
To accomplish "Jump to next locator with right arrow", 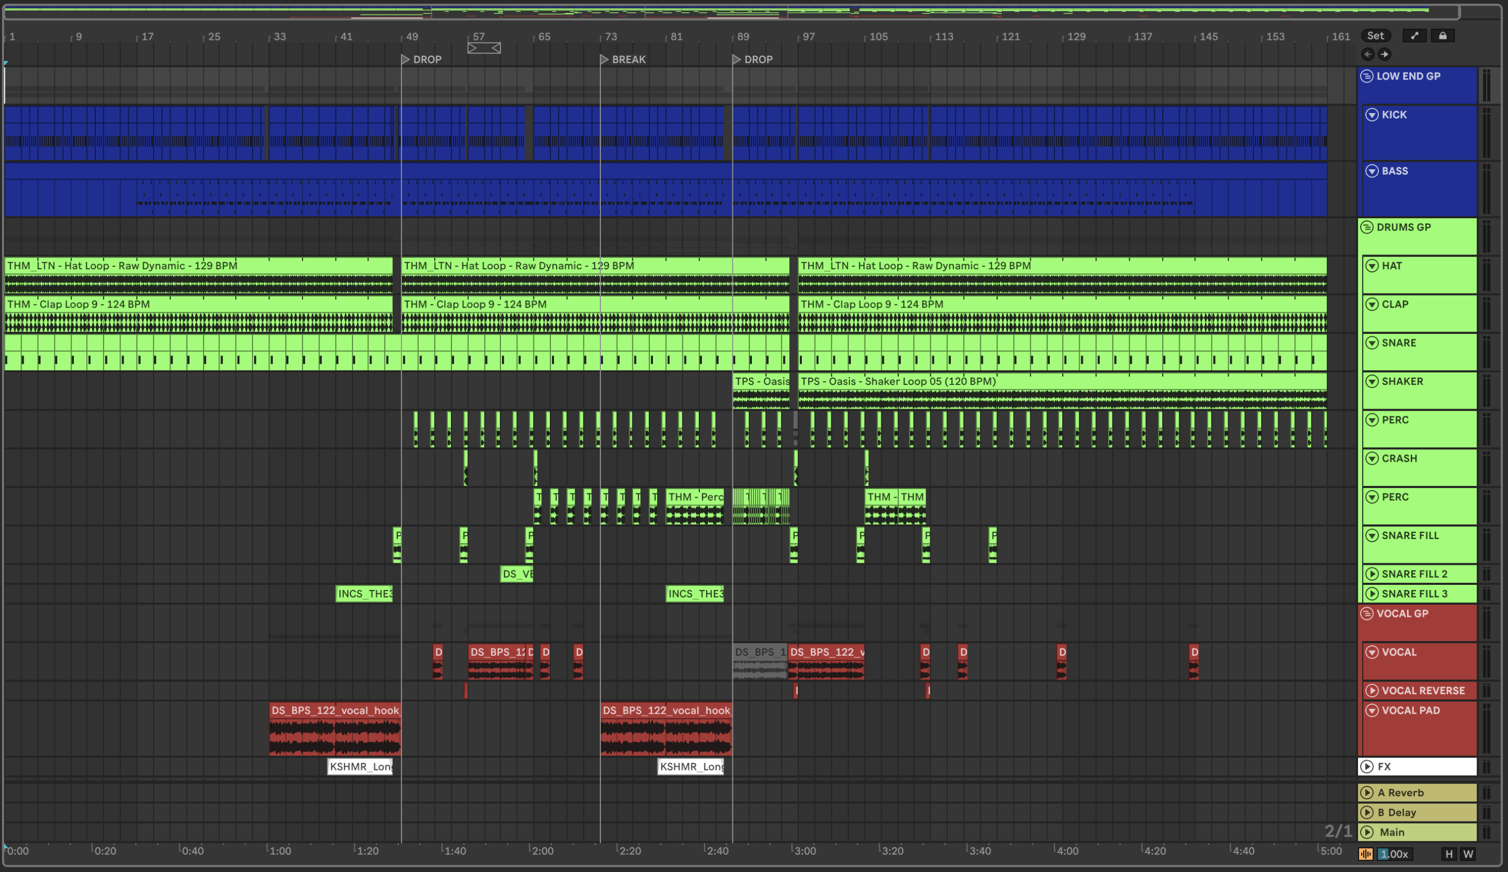I will point(1384,54).
